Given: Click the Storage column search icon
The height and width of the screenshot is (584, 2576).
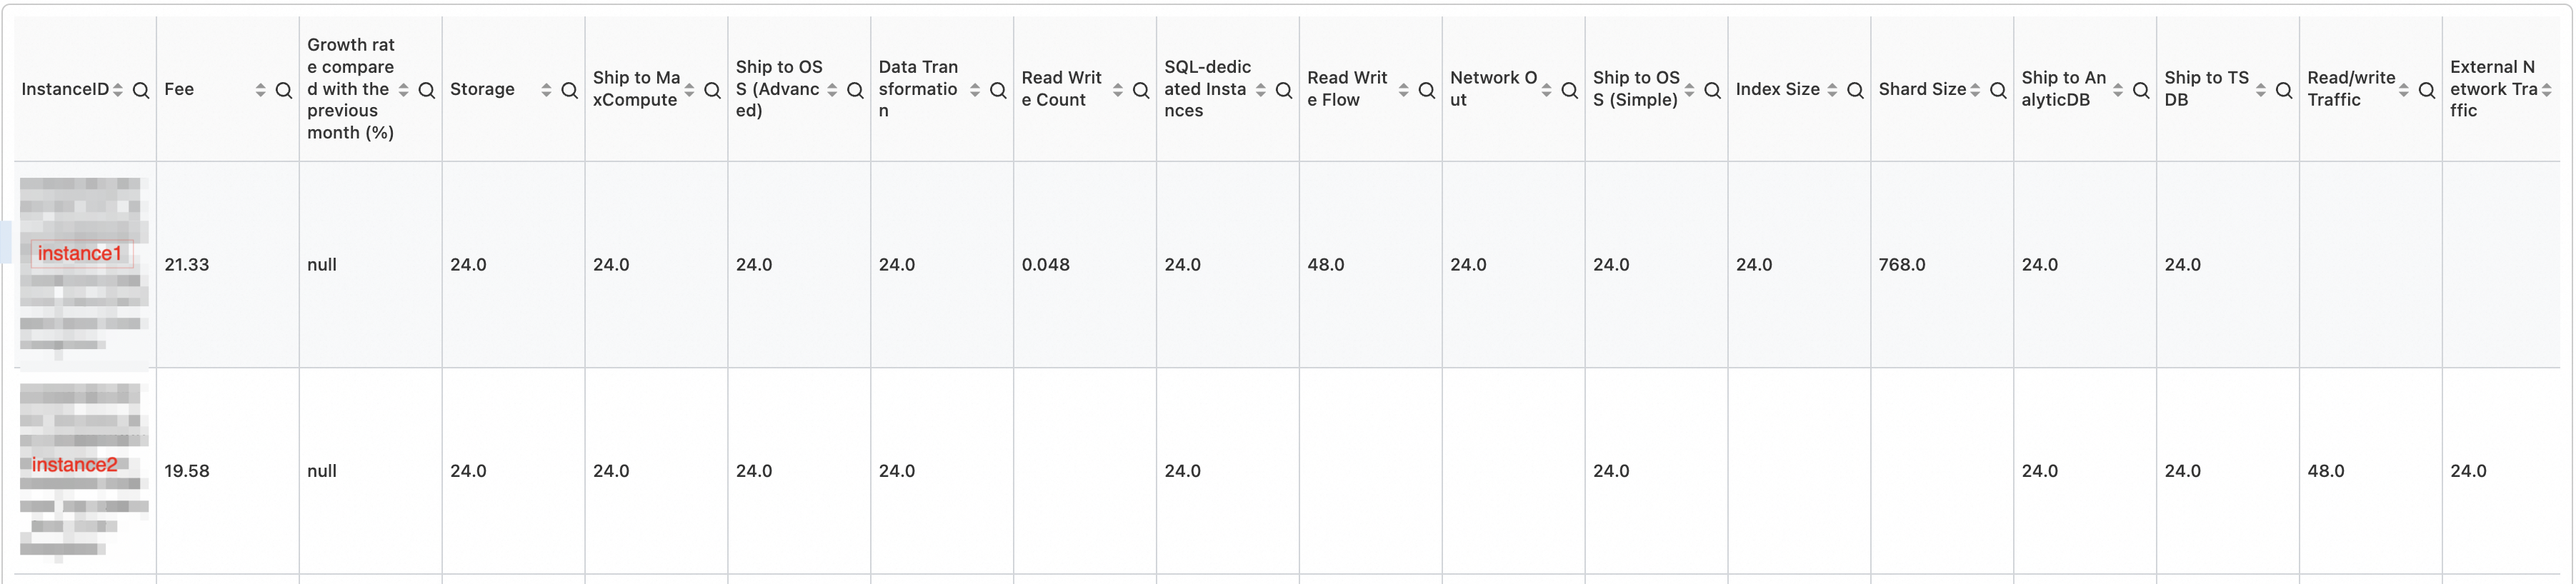Looking at the screenshot, I should pyautogui.click(x=570, y=90).
